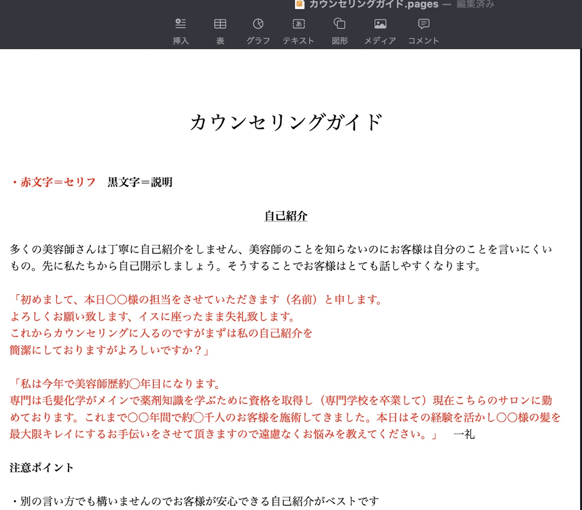Image resolution: width=582 pixels, height=510 pixels.
Task: Open the 挿入 (Insert) toolbar menu
Action: [181, 31]
